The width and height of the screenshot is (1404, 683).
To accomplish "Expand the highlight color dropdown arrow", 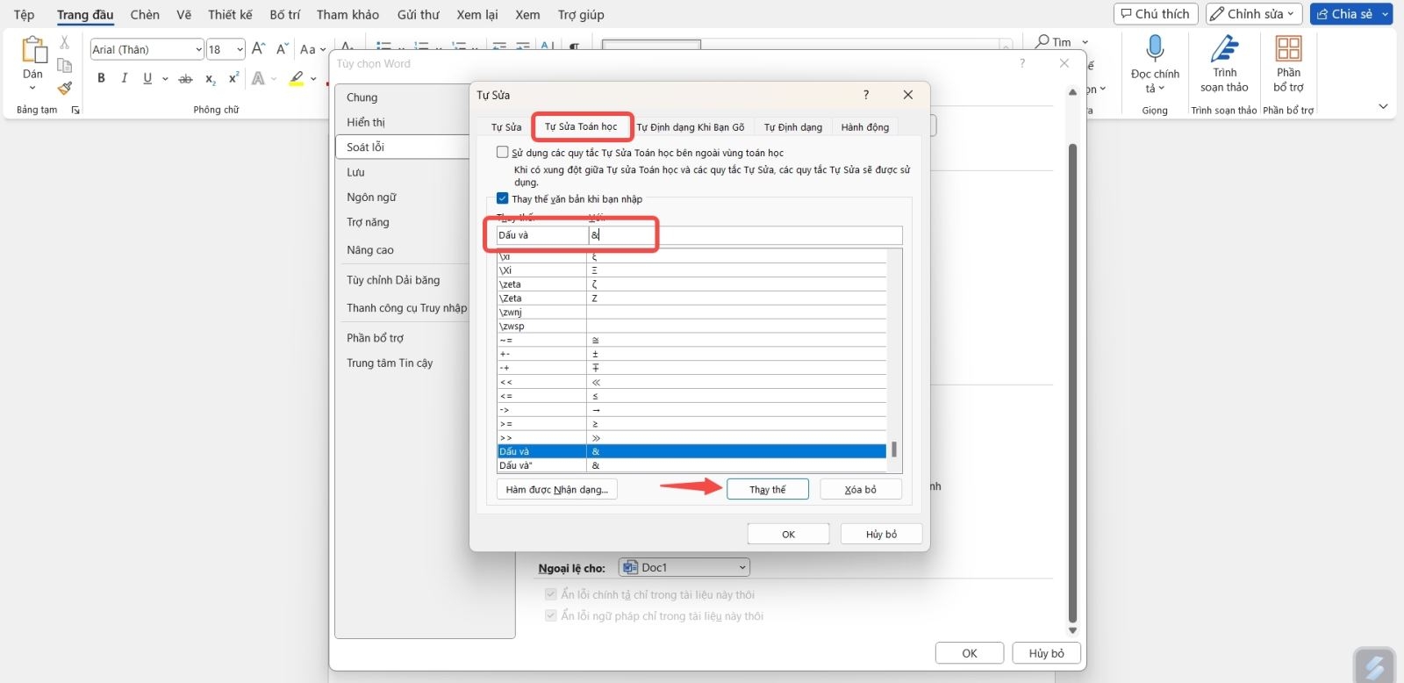I will tap(313, 79).
